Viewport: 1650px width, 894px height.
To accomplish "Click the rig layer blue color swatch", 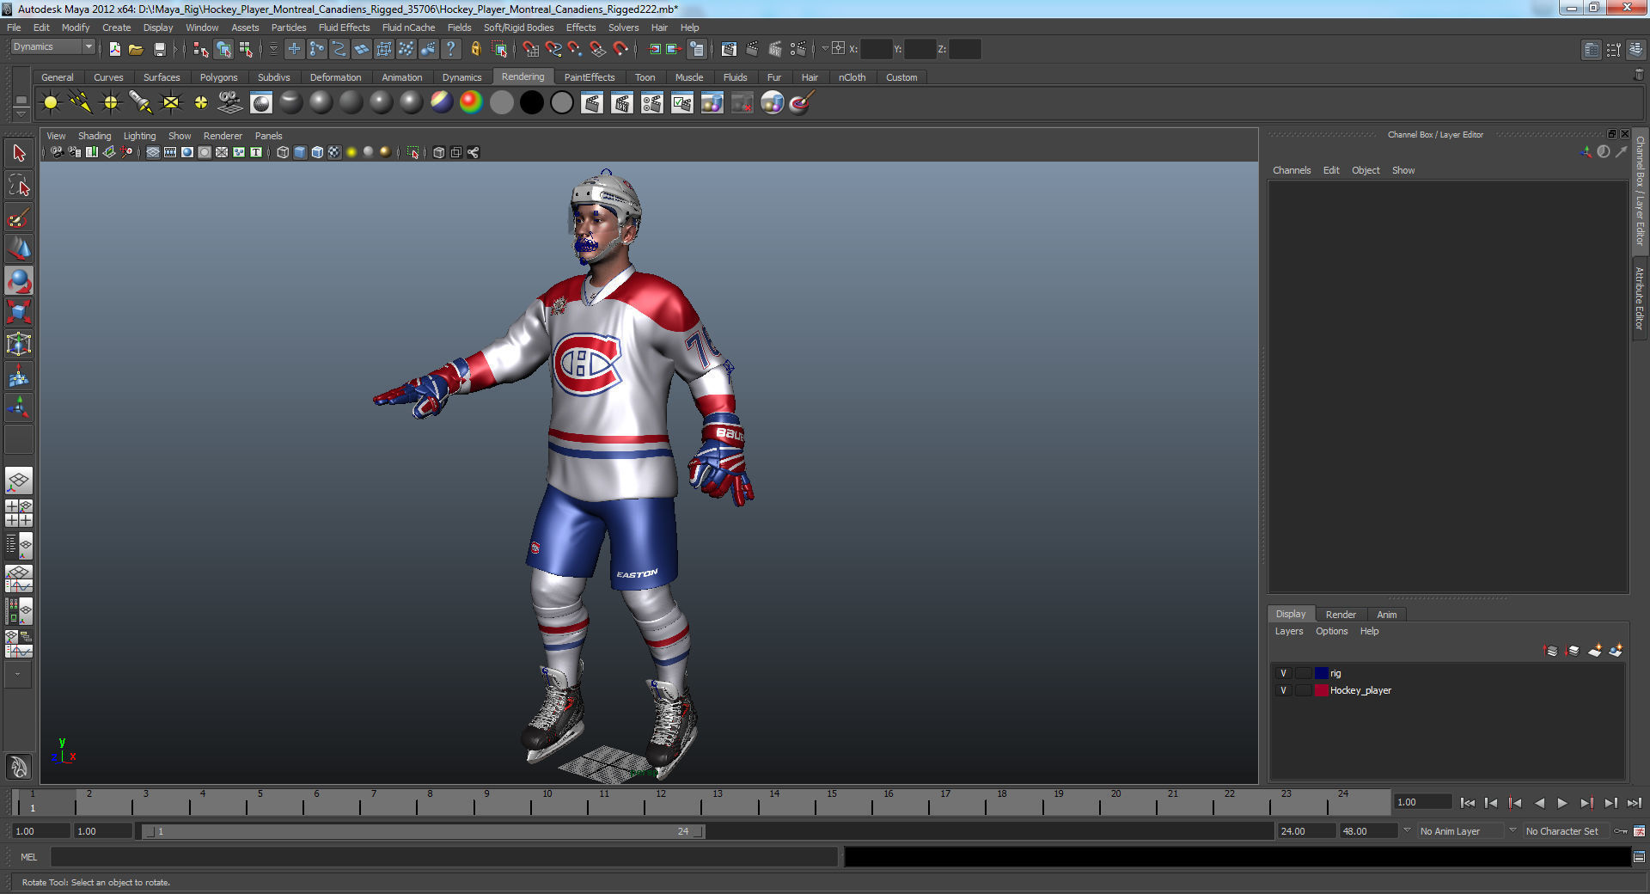I will click(1322, 673).
